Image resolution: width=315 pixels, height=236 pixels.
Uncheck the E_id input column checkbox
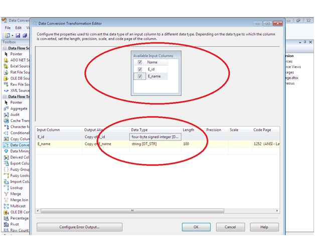[x=140, y=69]
